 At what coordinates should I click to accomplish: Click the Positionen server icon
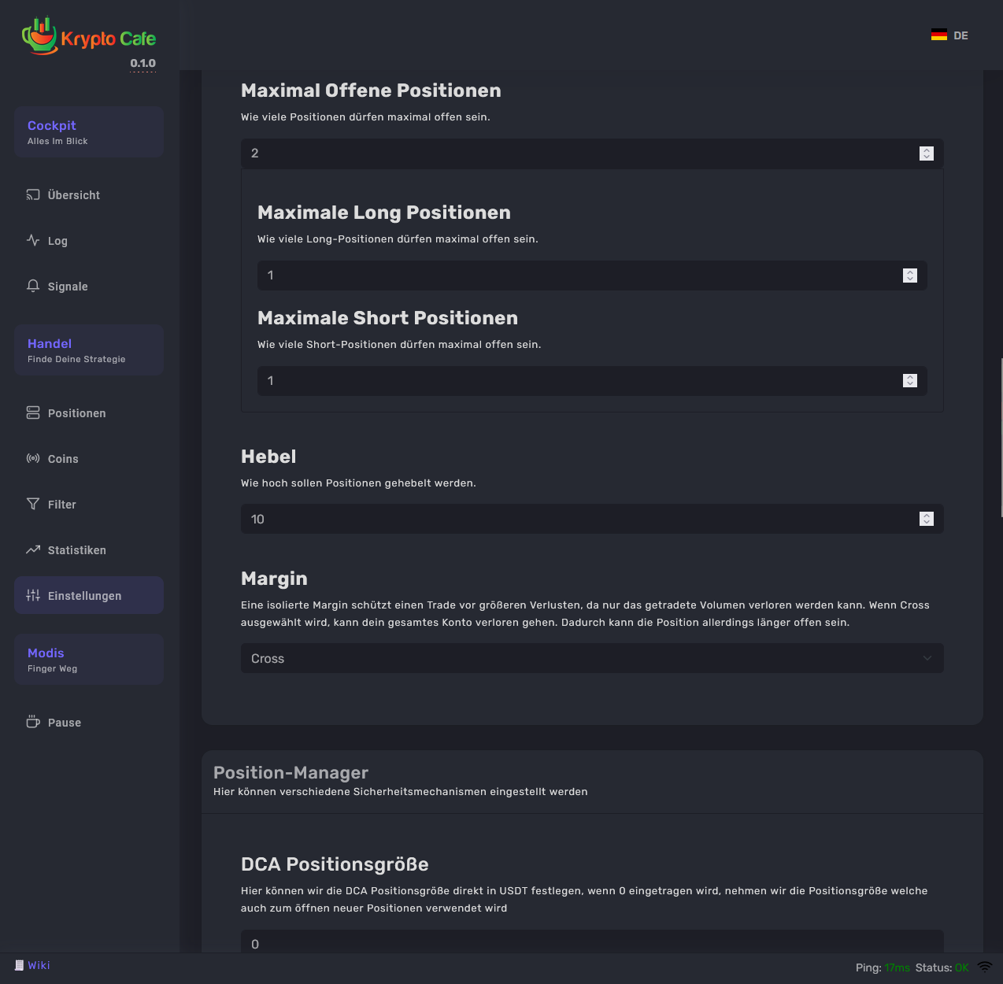[33, 412]
